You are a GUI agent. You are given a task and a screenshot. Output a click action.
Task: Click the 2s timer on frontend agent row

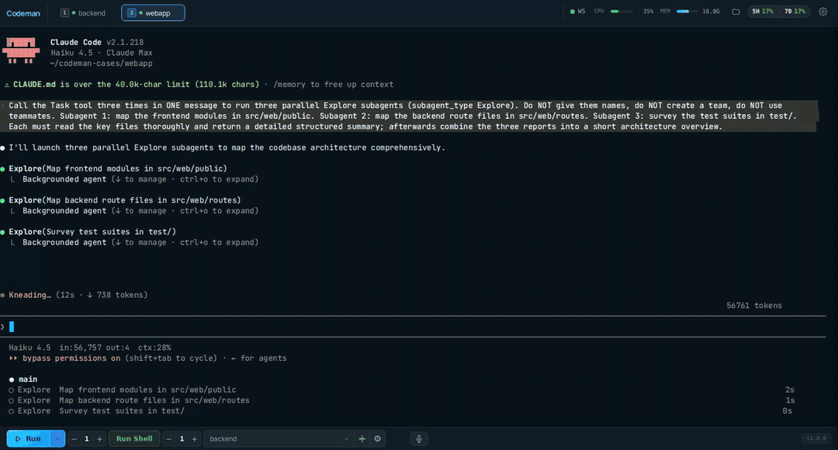pos(789,389)
